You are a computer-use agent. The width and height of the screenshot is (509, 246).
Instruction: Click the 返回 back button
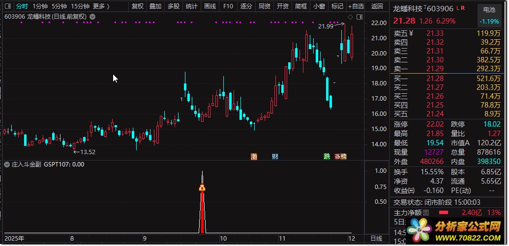click(377, 6)
